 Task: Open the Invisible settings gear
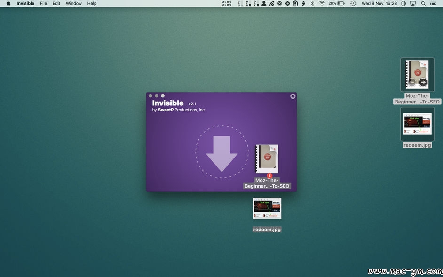293,96
